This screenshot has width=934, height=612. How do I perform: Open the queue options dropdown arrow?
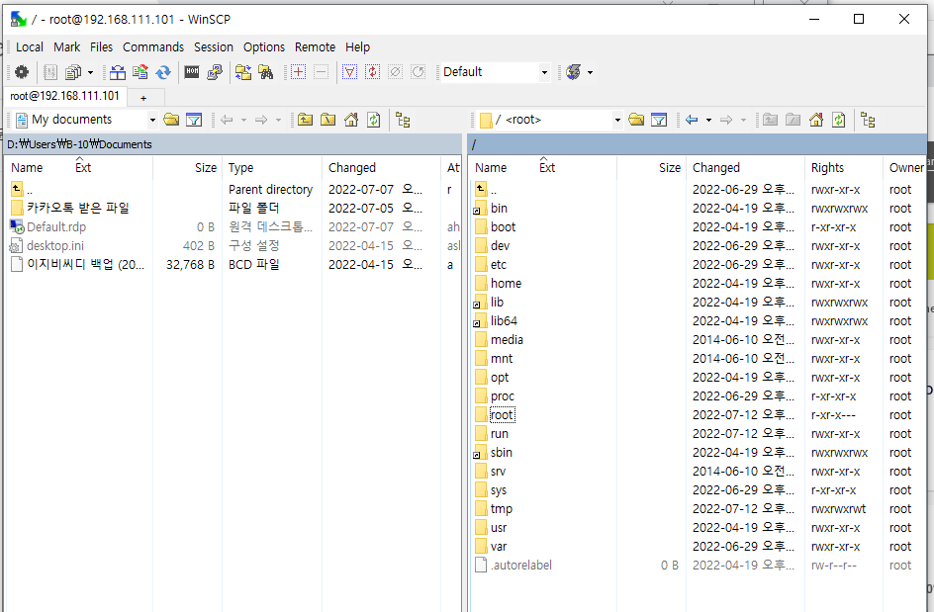pos(91,72)
